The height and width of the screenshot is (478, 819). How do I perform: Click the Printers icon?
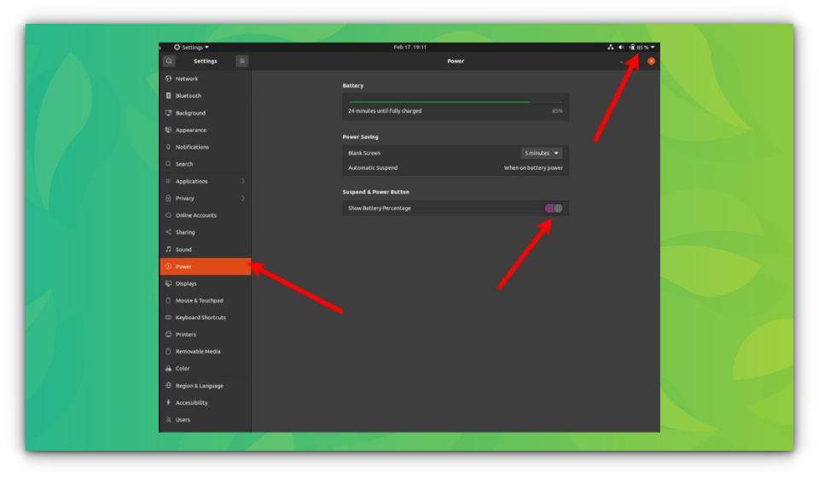tap(168, 335)
